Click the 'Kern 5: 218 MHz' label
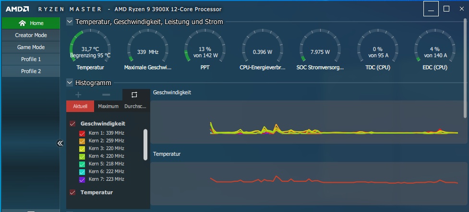Screen dimensions: 469x212 (106, 164)
